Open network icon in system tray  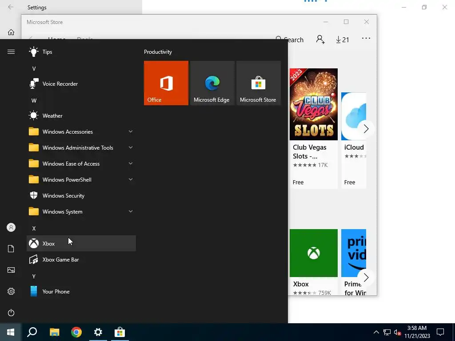(x=387, y=332)
